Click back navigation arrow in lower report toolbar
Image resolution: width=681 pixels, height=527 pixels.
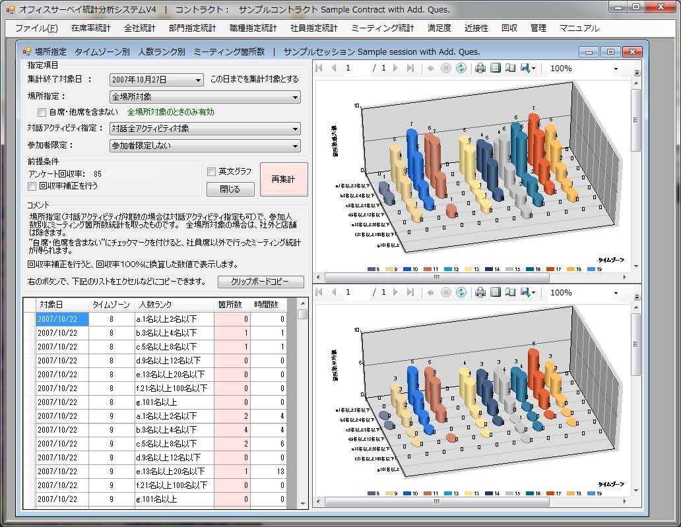[430, 292]
